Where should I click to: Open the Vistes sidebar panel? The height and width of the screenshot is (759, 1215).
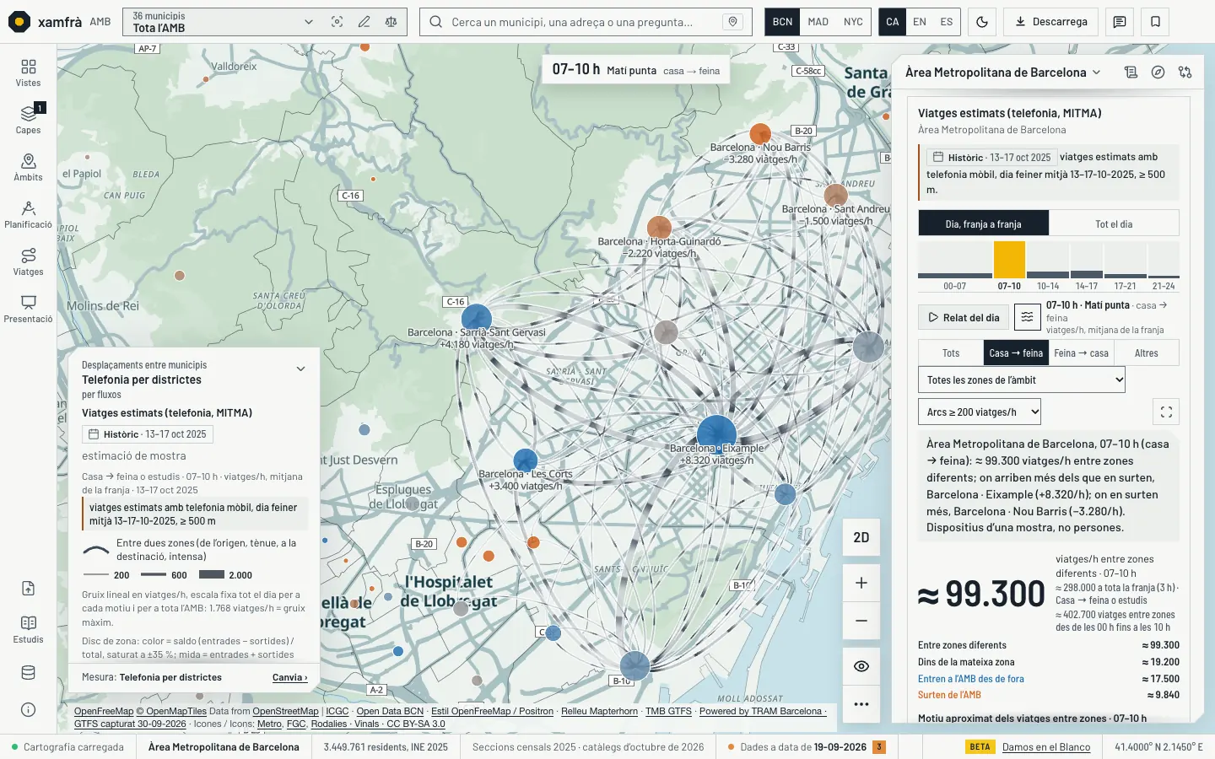[x=28, y=73]
